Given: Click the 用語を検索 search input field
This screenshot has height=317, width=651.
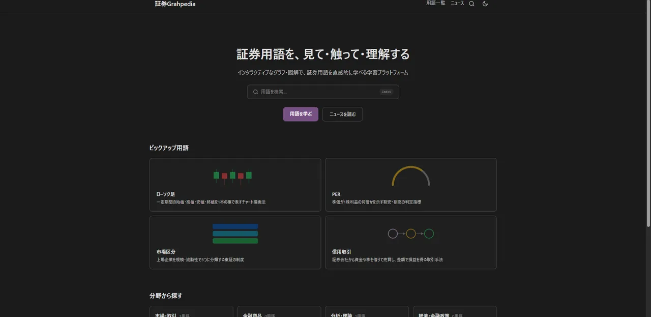Looking at the screenshot, I should 315,92.
